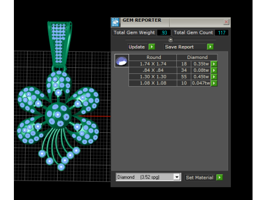This screenshot has height=200, width=267.
Task: Click the gem count 55 cell
Action: (184, 77)
